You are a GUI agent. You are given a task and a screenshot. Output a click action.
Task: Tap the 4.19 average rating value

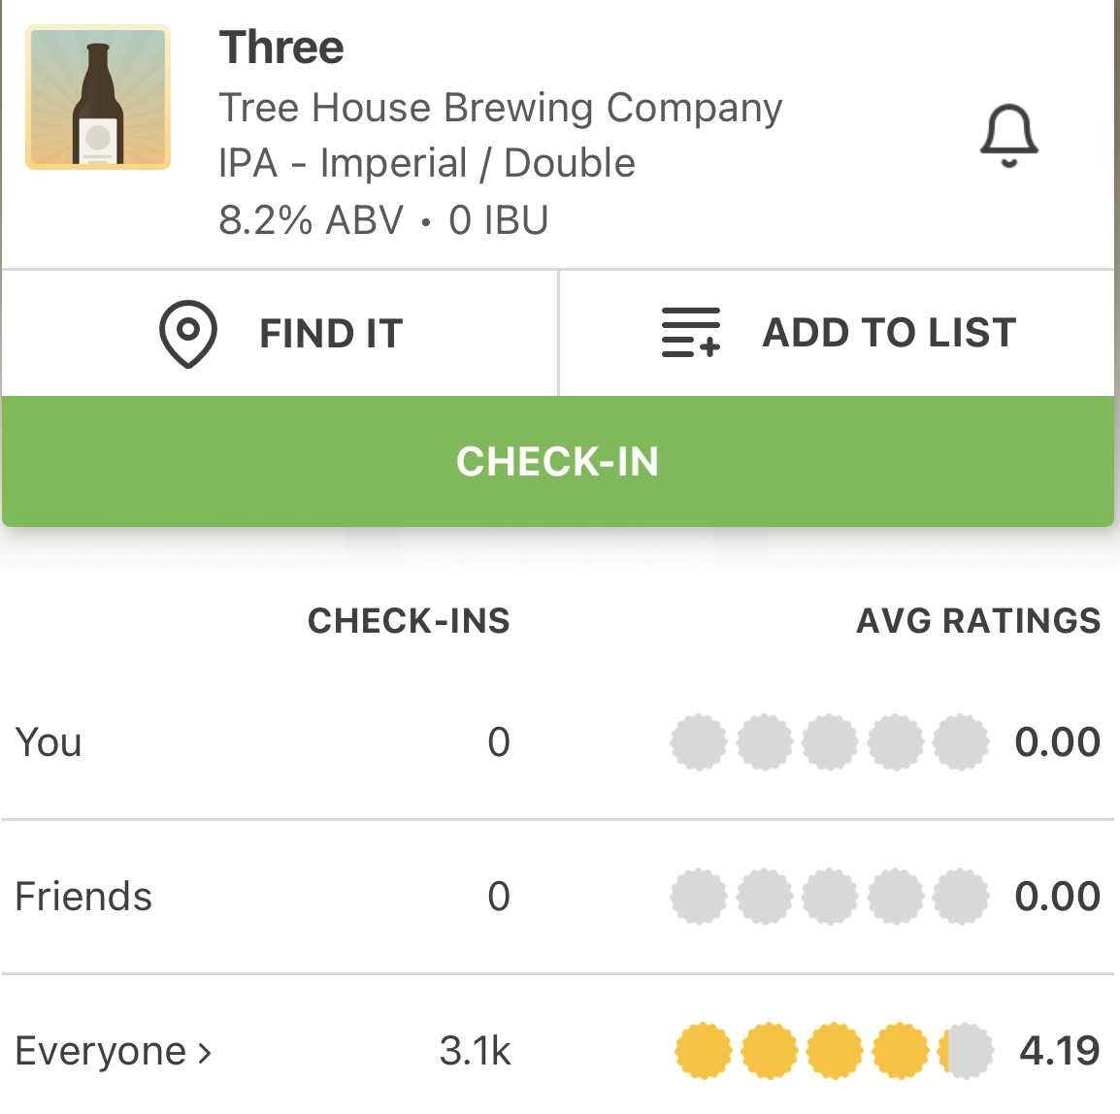pyautogui.click(x=1059, y=1051)
